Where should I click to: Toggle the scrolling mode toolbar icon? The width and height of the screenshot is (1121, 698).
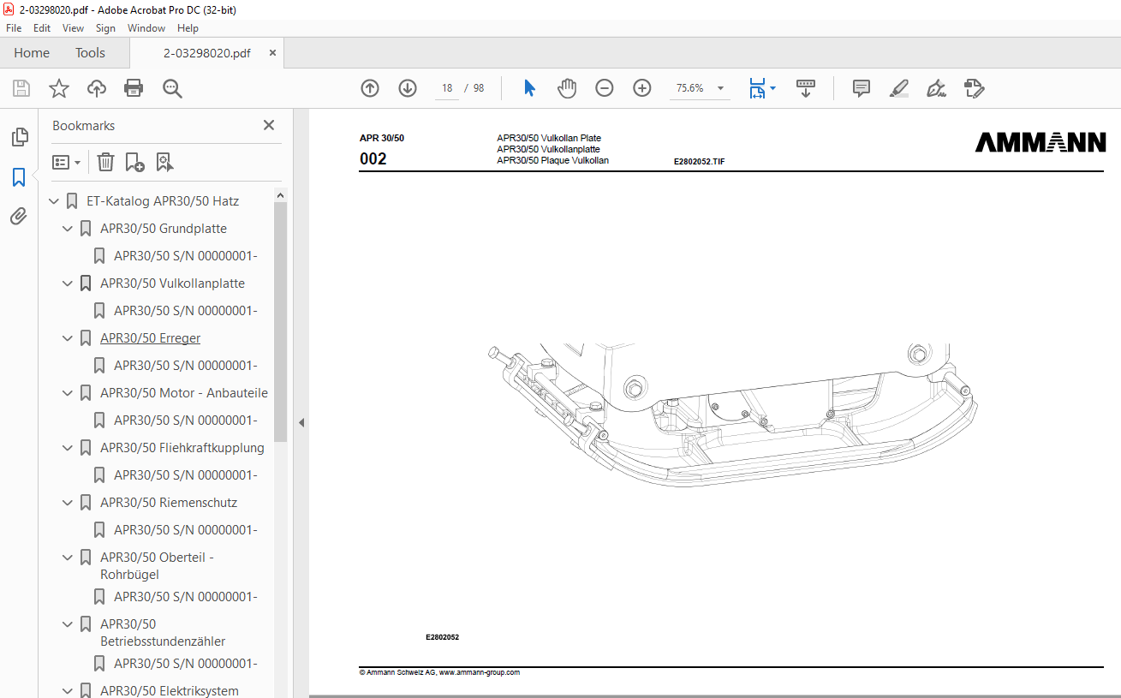click(806, 88)
